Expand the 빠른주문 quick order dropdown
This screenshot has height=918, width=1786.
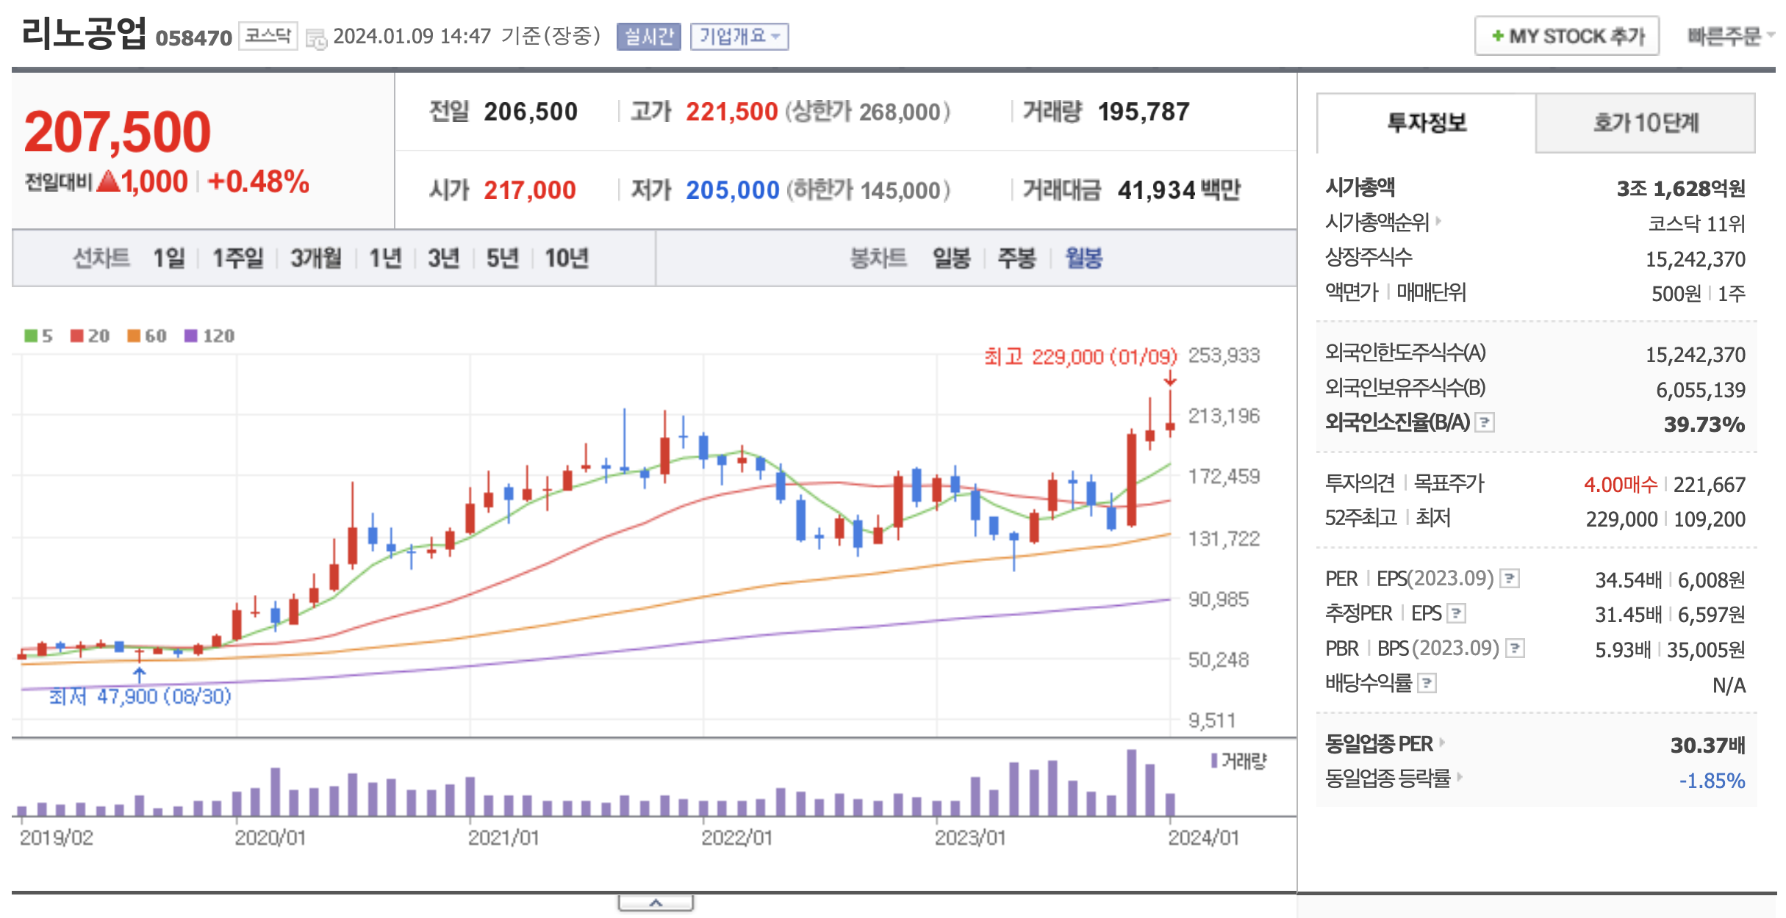[x=1729, y=36]
